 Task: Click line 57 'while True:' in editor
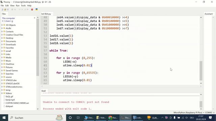pos(59,51)
